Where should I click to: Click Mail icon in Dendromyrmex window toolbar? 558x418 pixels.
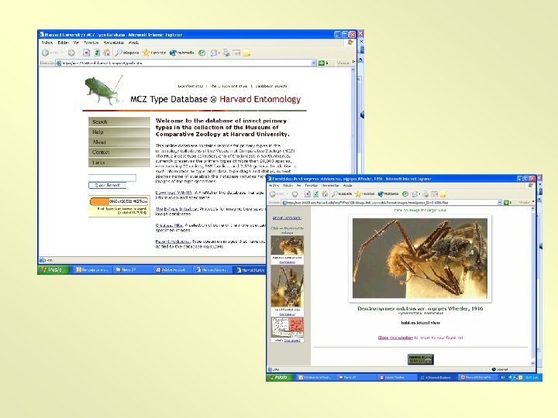pos(415,194)
